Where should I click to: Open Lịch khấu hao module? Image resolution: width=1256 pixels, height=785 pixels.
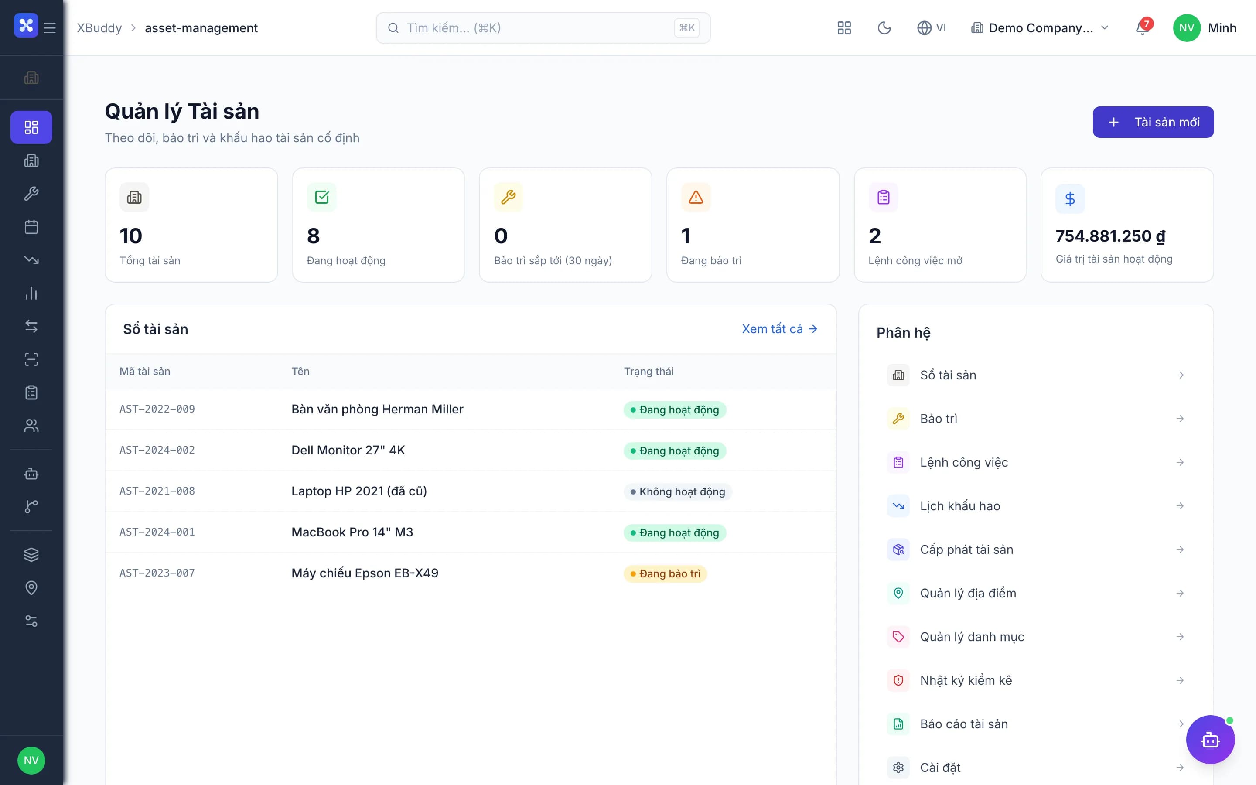1036,506
